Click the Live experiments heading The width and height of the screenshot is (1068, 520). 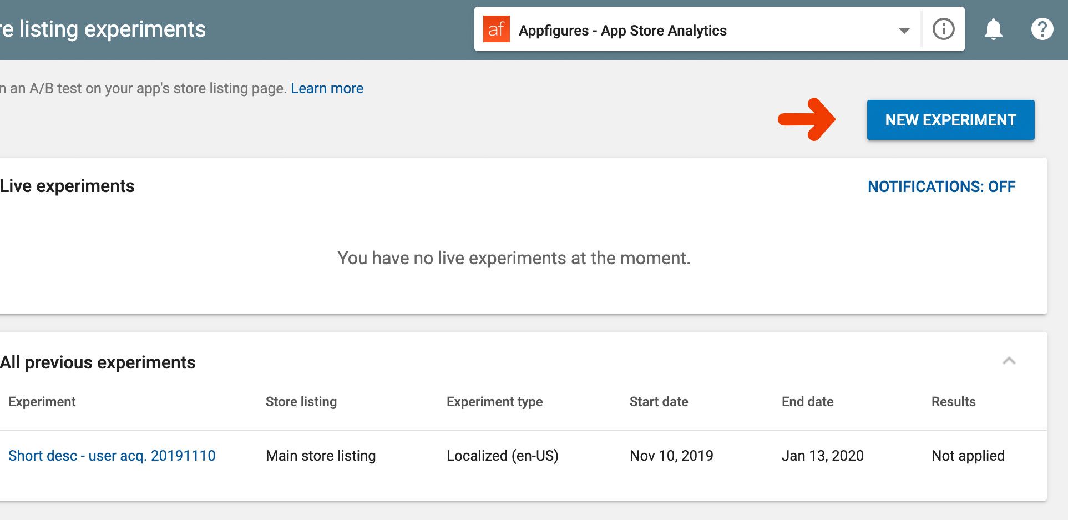pos(67,186)
